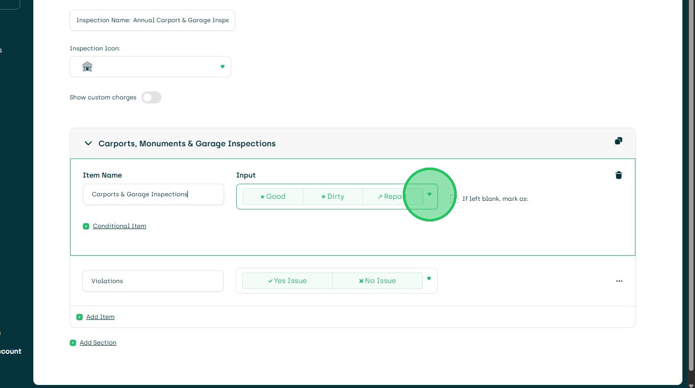
Task: Select the No Issue option
Action: 377,281
